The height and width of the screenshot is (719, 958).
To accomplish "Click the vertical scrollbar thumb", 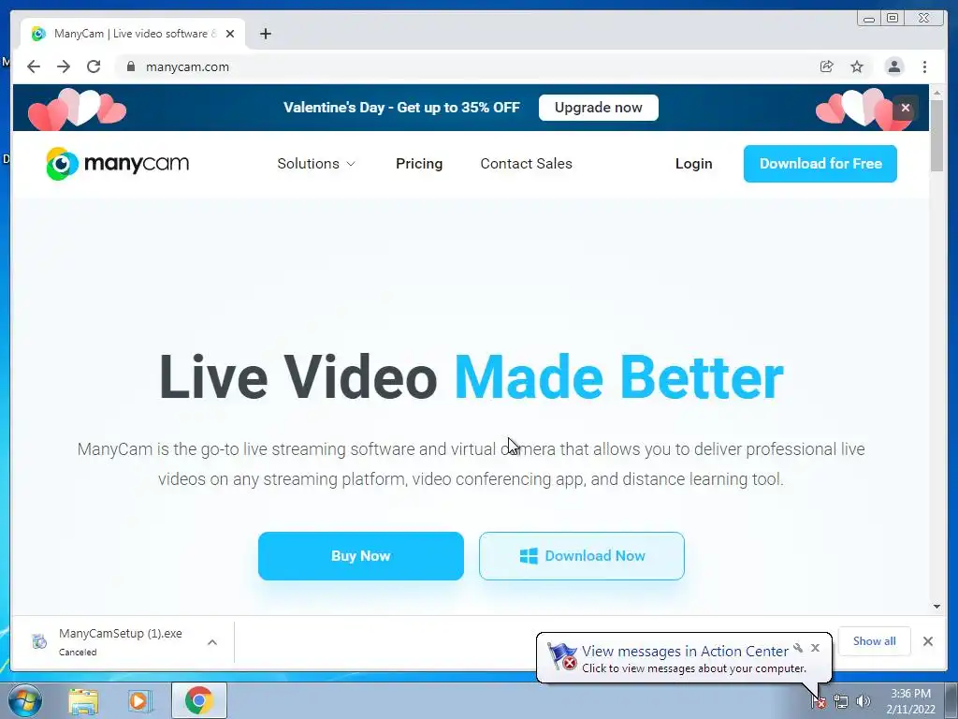I will point(936,136).
